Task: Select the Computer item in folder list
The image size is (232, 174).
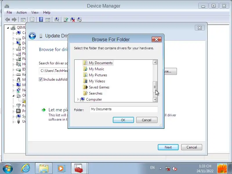Action: (91, 99)
